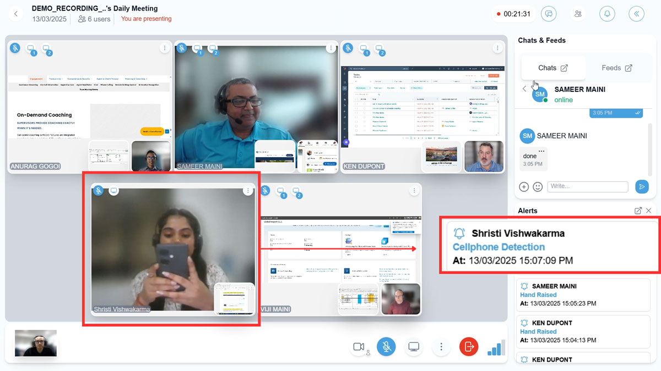Open the emoji picker in chat

(x=538, y=187)
